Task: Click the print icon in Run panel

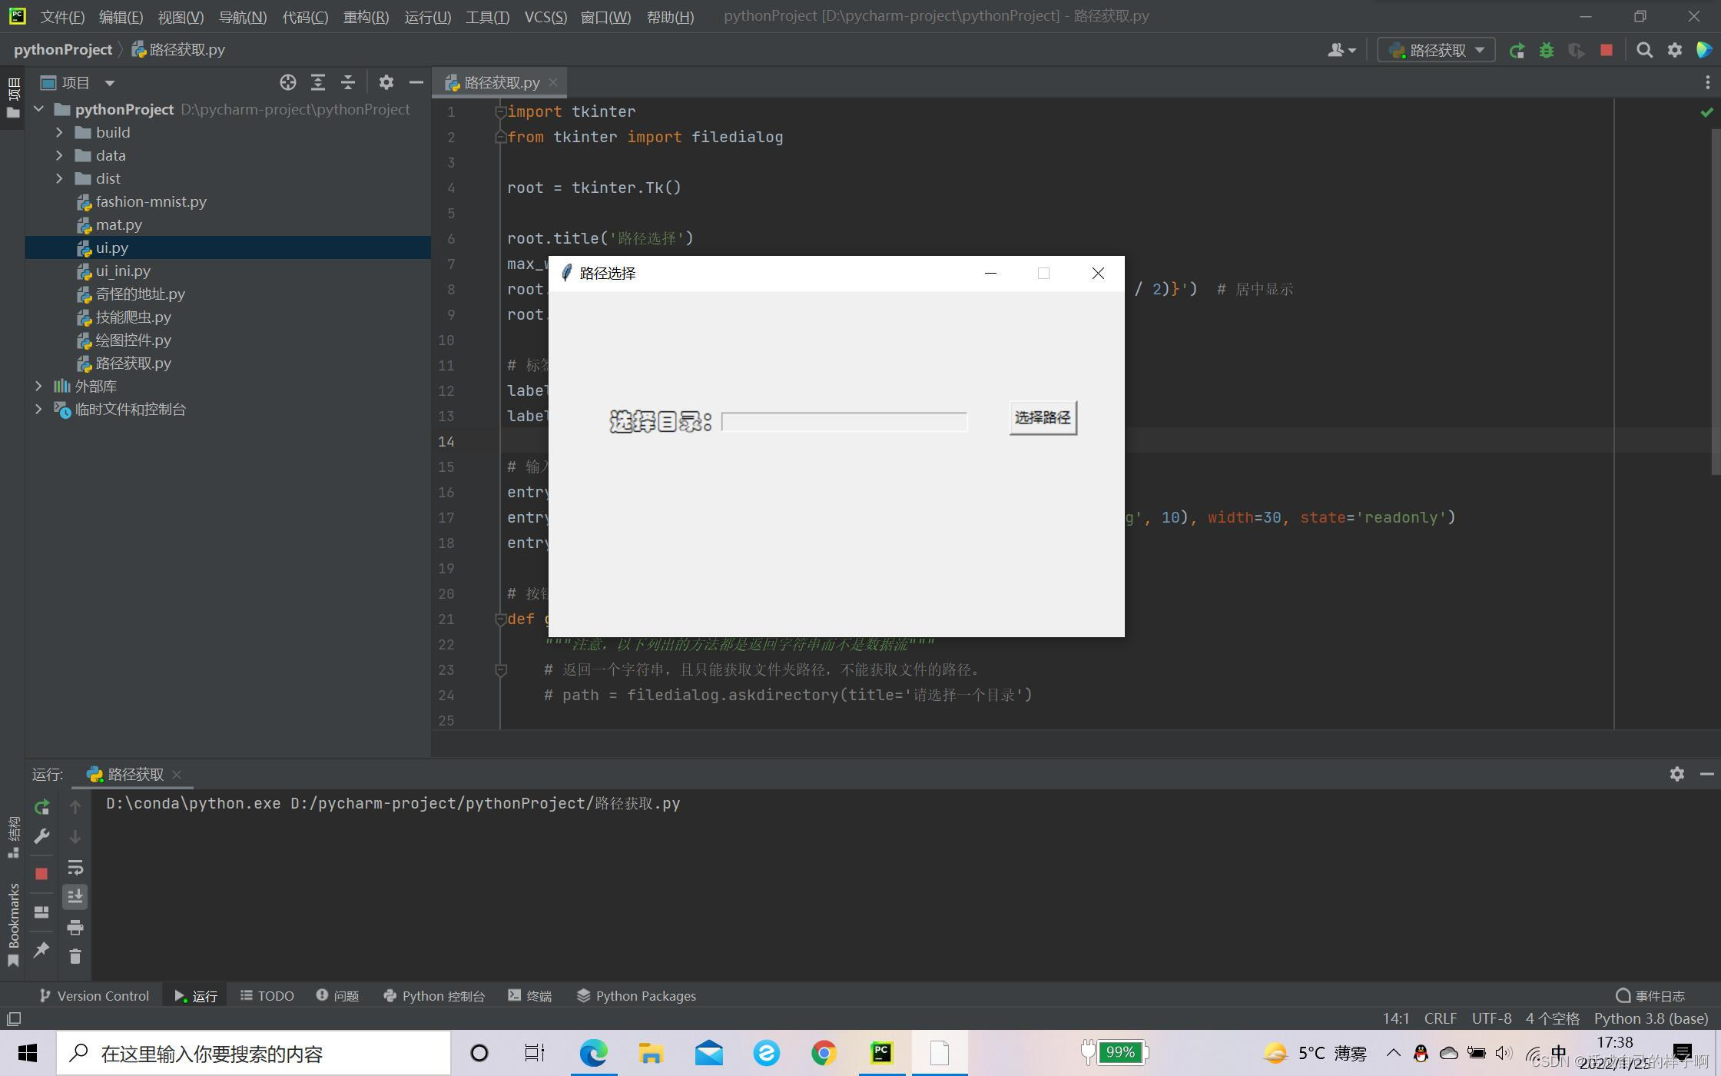Action: pyautogui.click(x=75, y=928)
